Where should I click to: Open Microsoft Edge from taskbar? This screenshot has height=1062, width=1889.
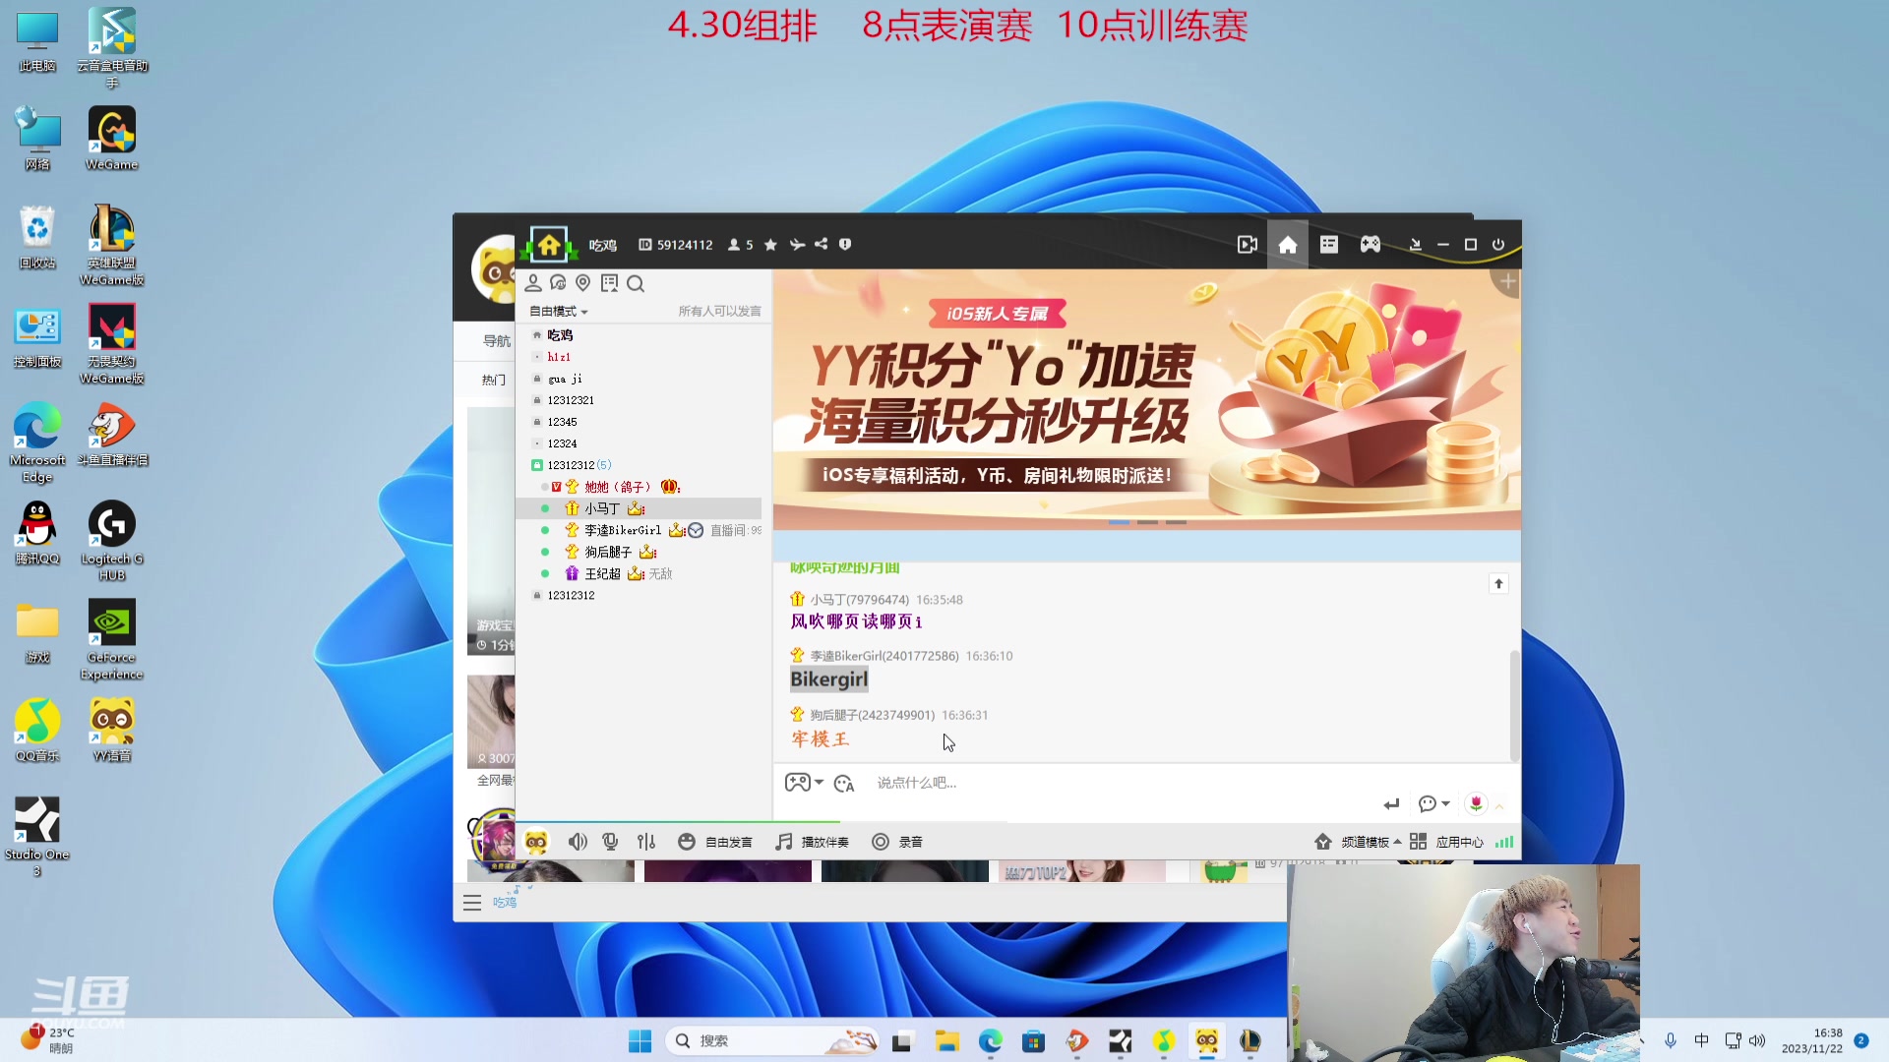coord(991,1040)
